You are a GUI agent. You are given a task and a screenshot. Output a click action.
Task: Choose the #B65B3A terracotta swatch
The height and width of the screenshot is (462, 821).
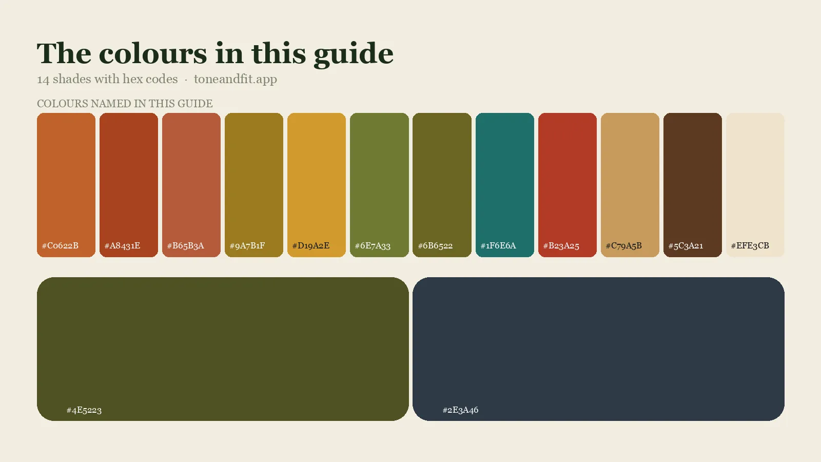pyautogui.click(x=191, y=185)
